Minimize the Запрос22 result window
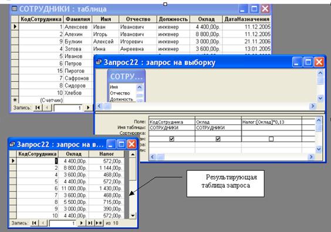331x232 pixels. click(x=111, y=144)
